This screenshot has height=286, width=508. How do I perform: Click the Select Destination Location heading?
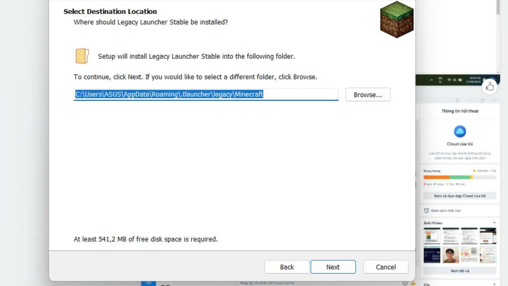pos(110,11)
